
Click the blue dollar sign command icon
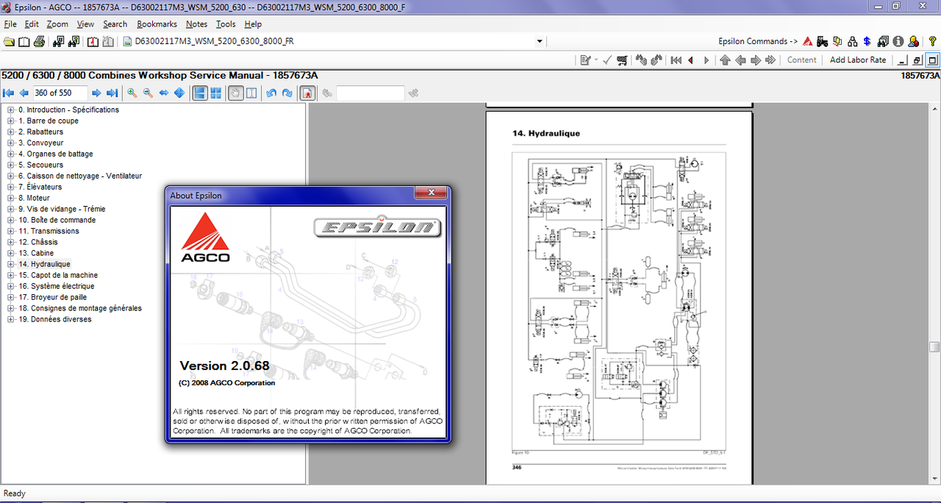867,41
